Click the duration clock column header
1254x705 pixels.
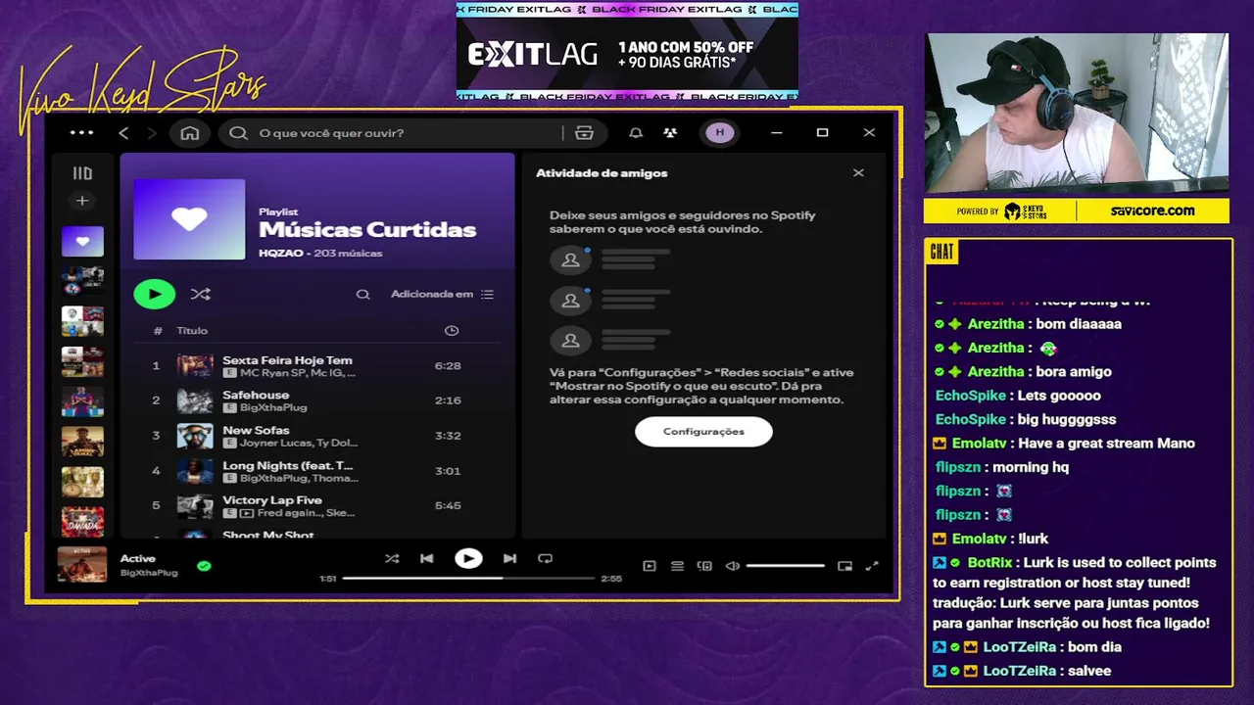pos(452,331)
